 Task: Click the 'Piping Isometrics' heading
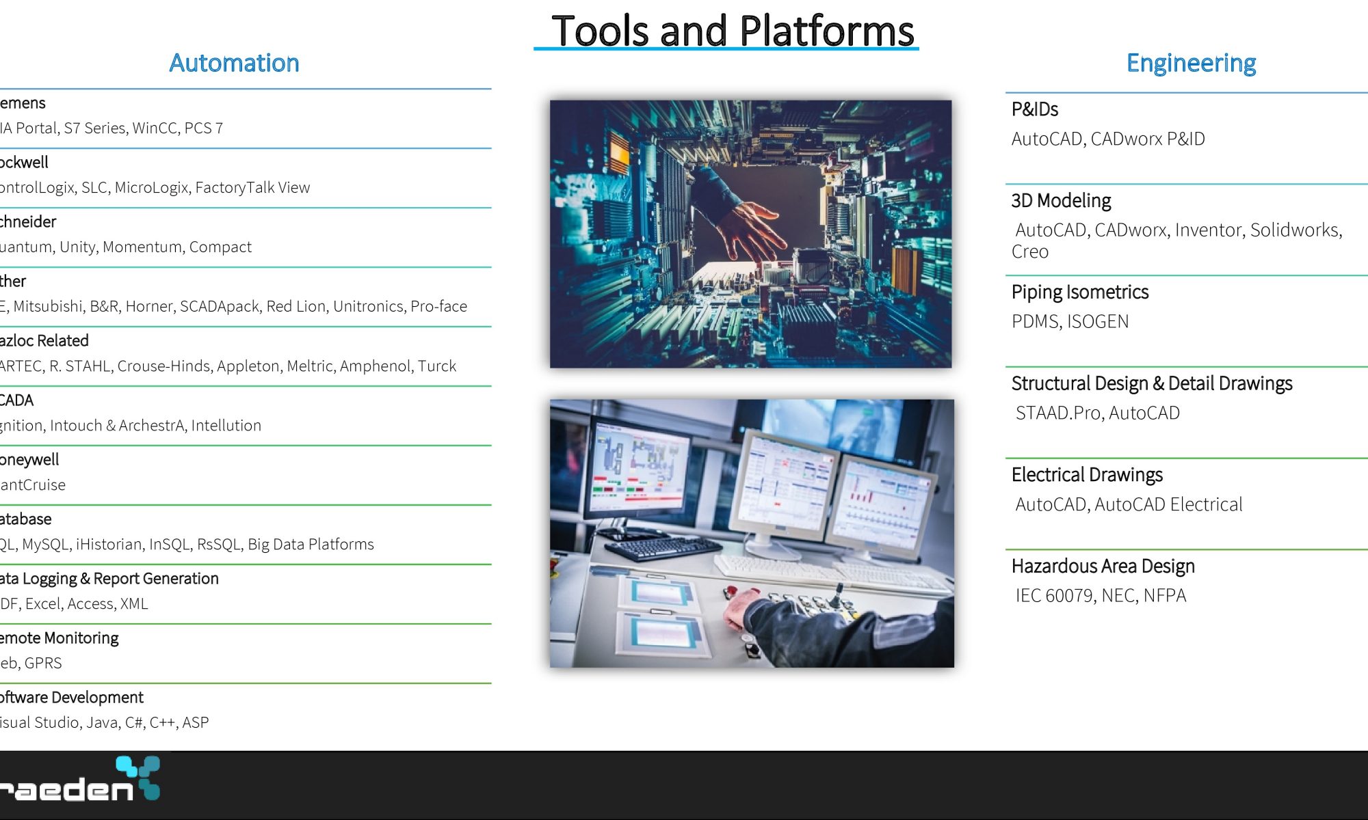pyautogui.click(x=1080, y=292)
